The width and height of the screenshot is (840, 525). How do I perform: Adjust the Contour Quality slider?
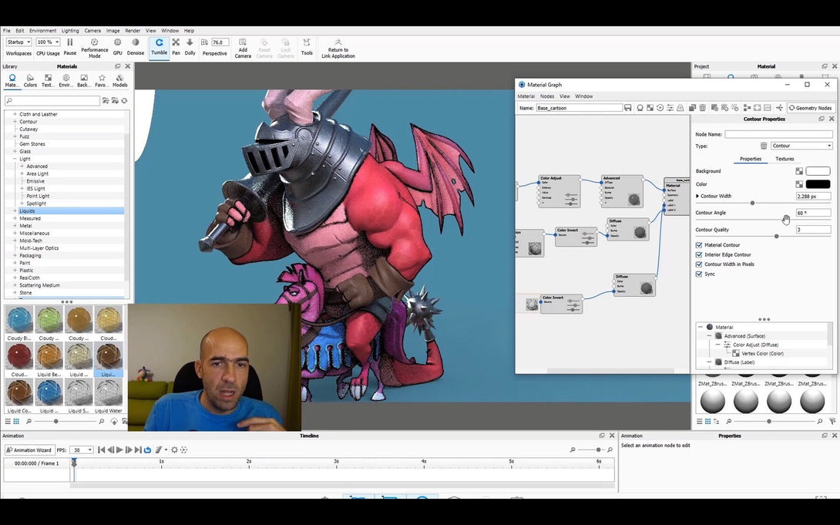tap(776, 236)
